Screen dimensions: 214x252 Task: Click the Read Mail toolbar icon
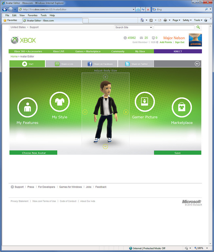(x=160, y=20)
